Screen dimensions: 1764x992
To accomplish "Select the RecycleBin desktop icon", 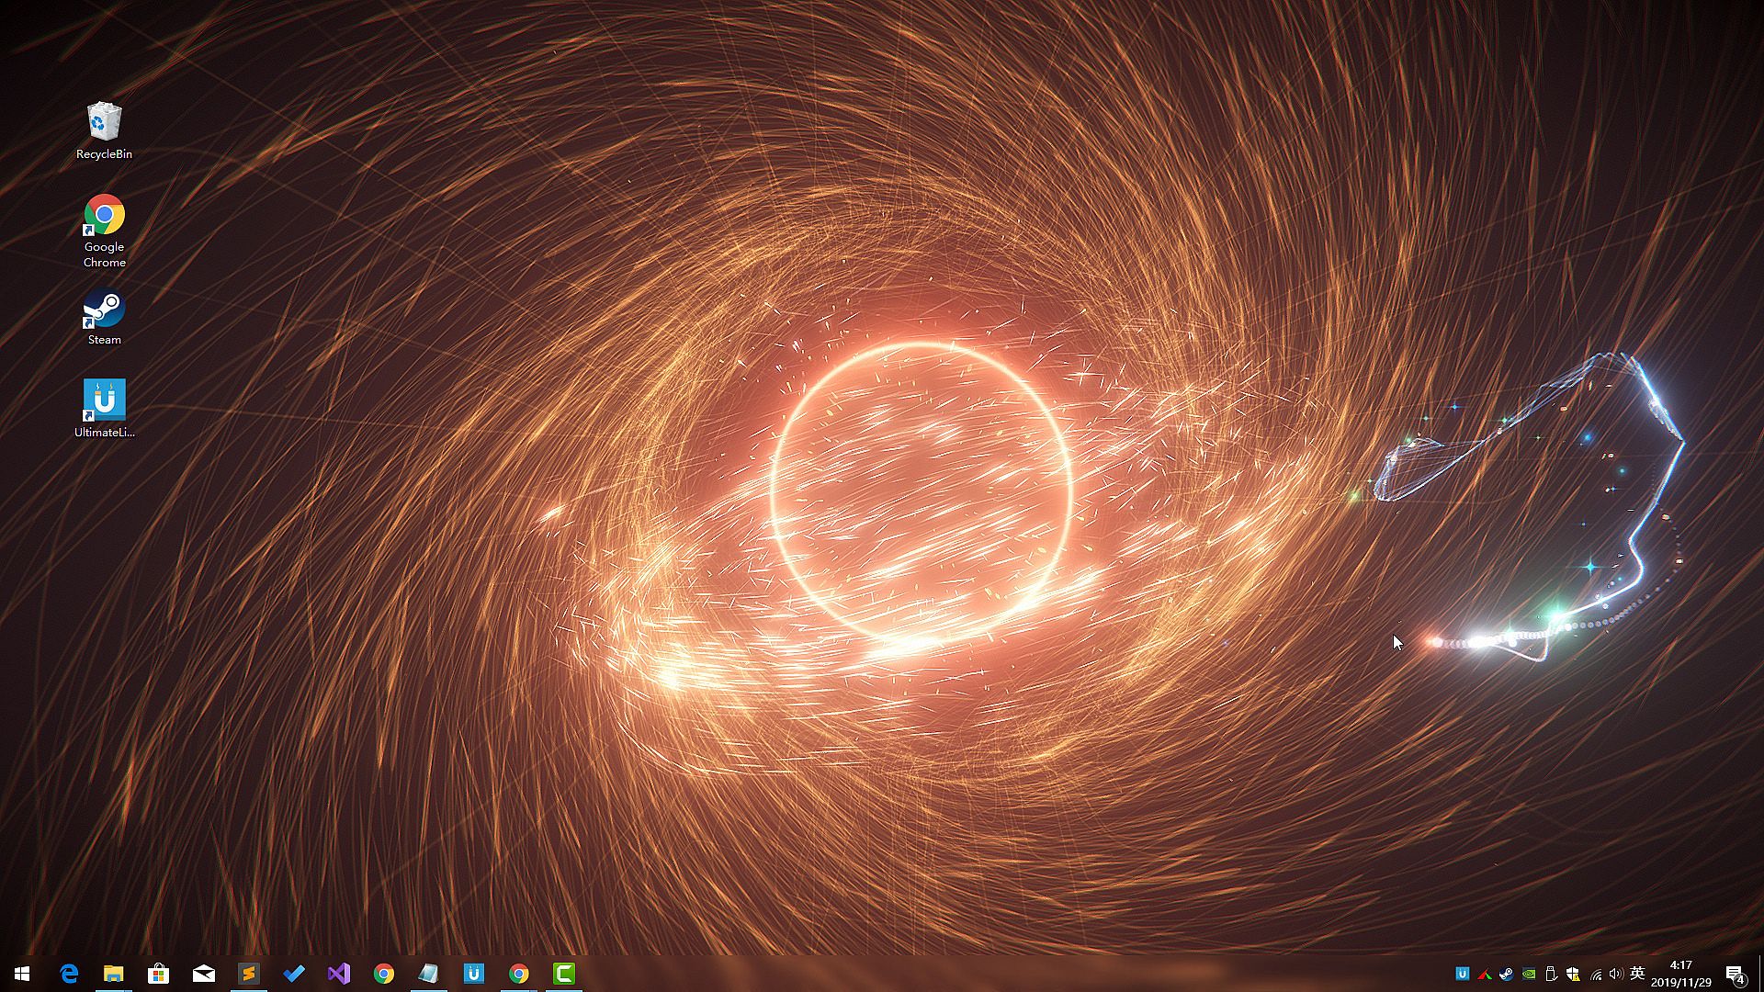I will (x=104, y=130).
